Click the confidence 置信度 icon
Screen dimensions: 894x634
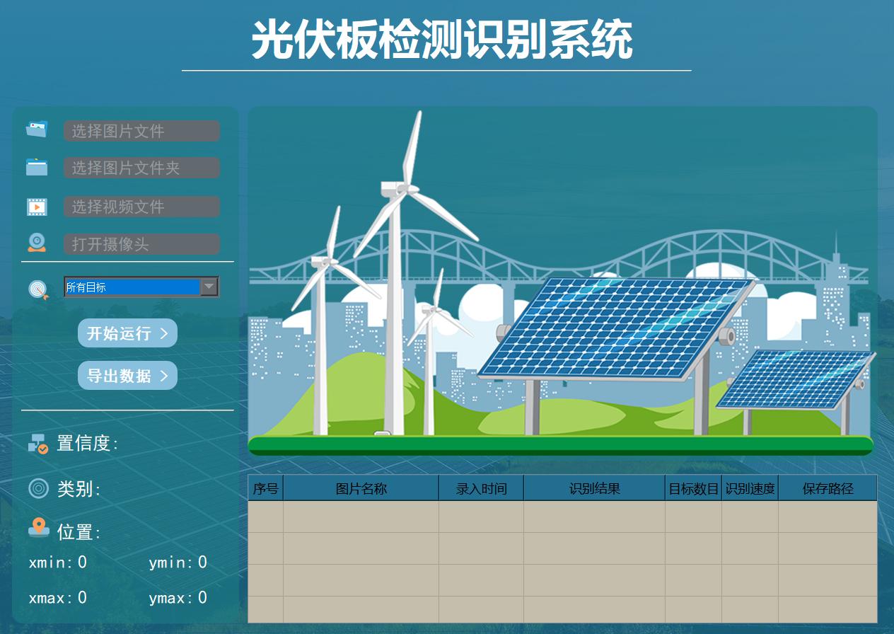(x=38, y=444)
